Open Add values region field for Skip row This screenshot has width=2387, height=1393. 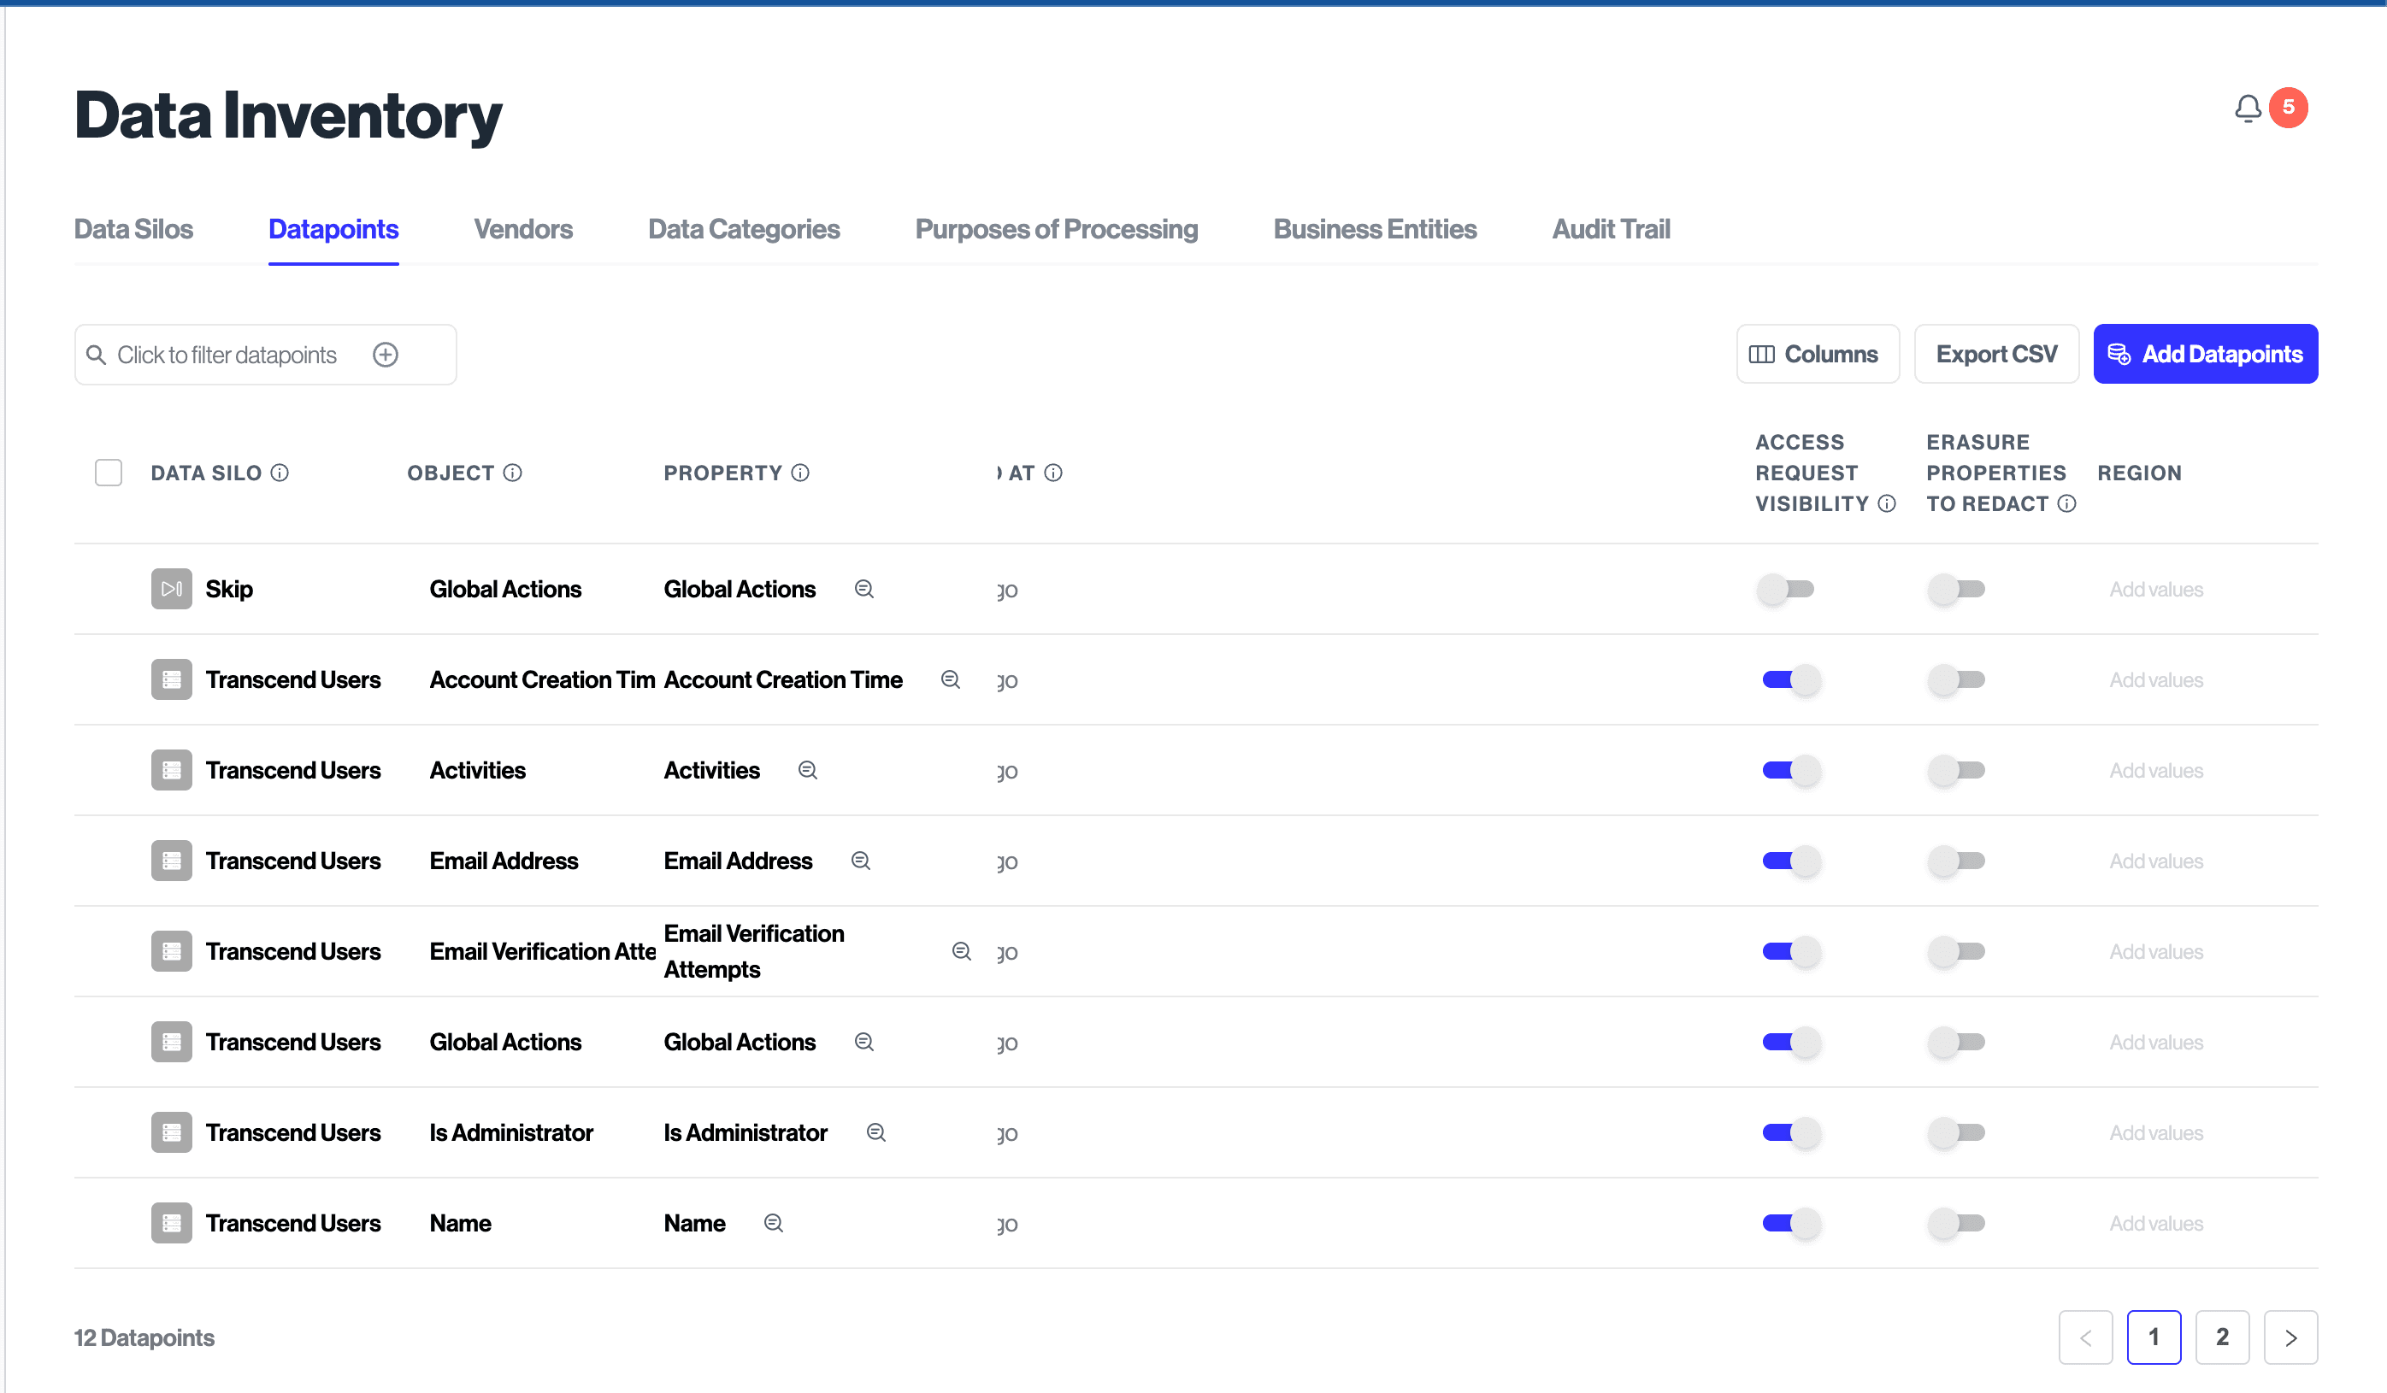click(2156, 589)
